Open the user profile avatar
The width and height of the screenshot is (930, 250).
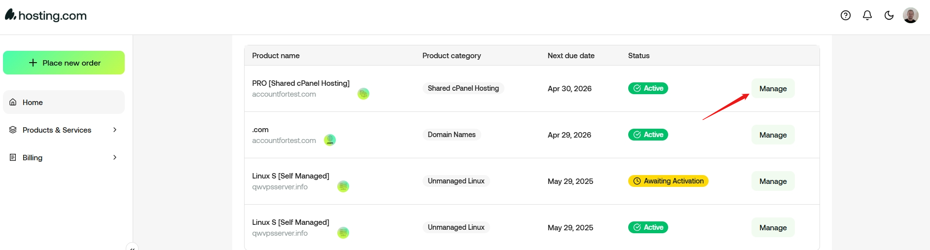tap(911, 15)
